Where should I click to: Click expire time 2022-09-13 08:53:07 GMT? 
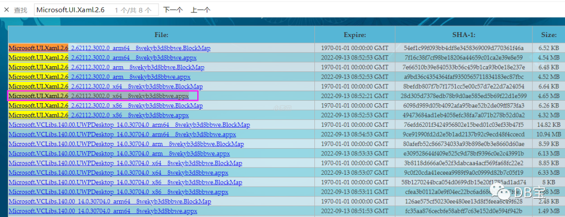click(355, 173)
